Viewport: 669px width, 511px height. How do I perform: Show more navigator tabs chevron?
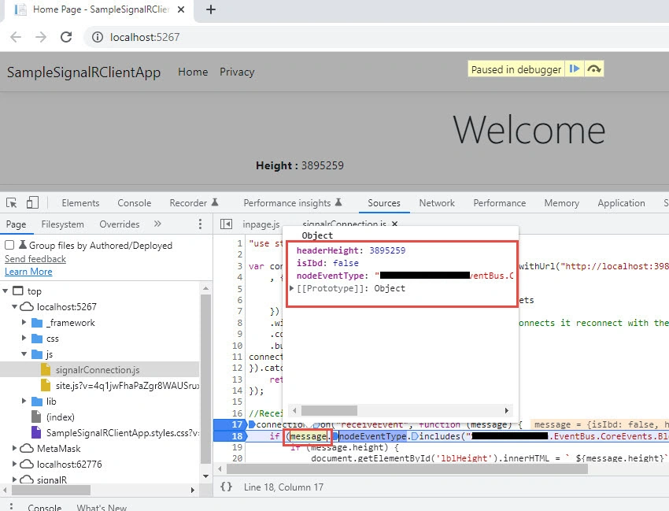coord(157,224)
